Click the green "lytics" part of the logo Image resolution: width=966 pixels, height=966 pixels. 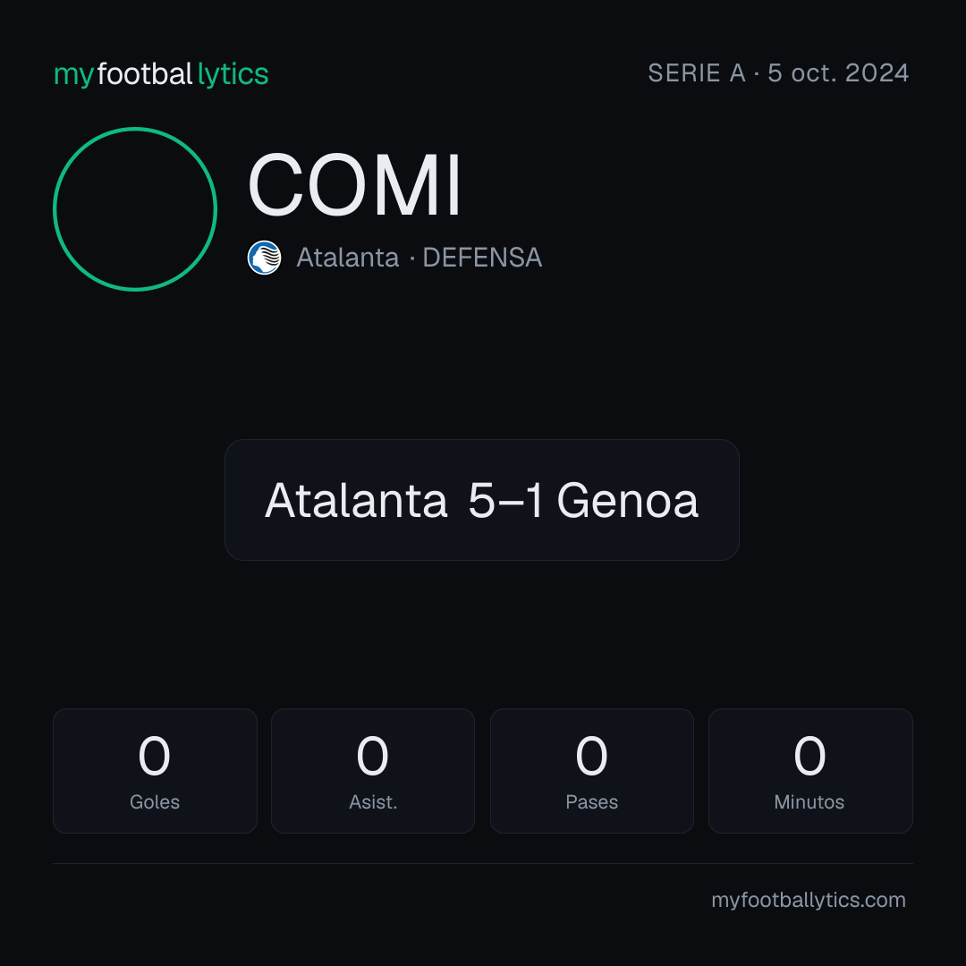(233, 74)
